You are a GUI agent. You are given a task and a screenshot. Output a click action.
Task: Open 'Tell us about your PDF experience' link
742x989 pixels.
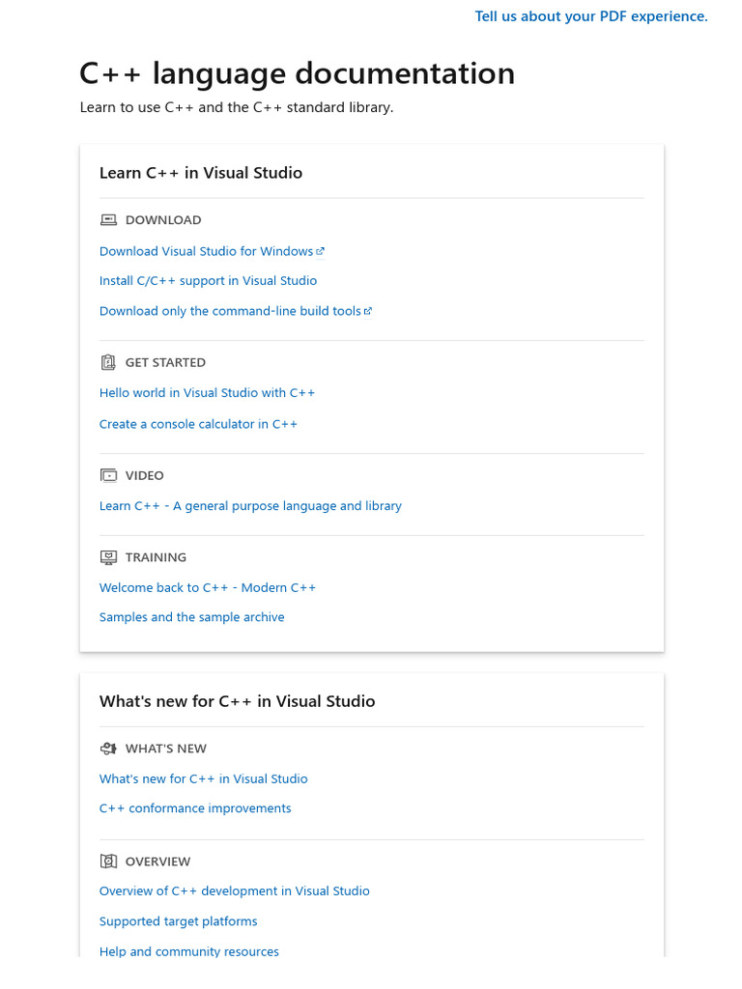591,16
